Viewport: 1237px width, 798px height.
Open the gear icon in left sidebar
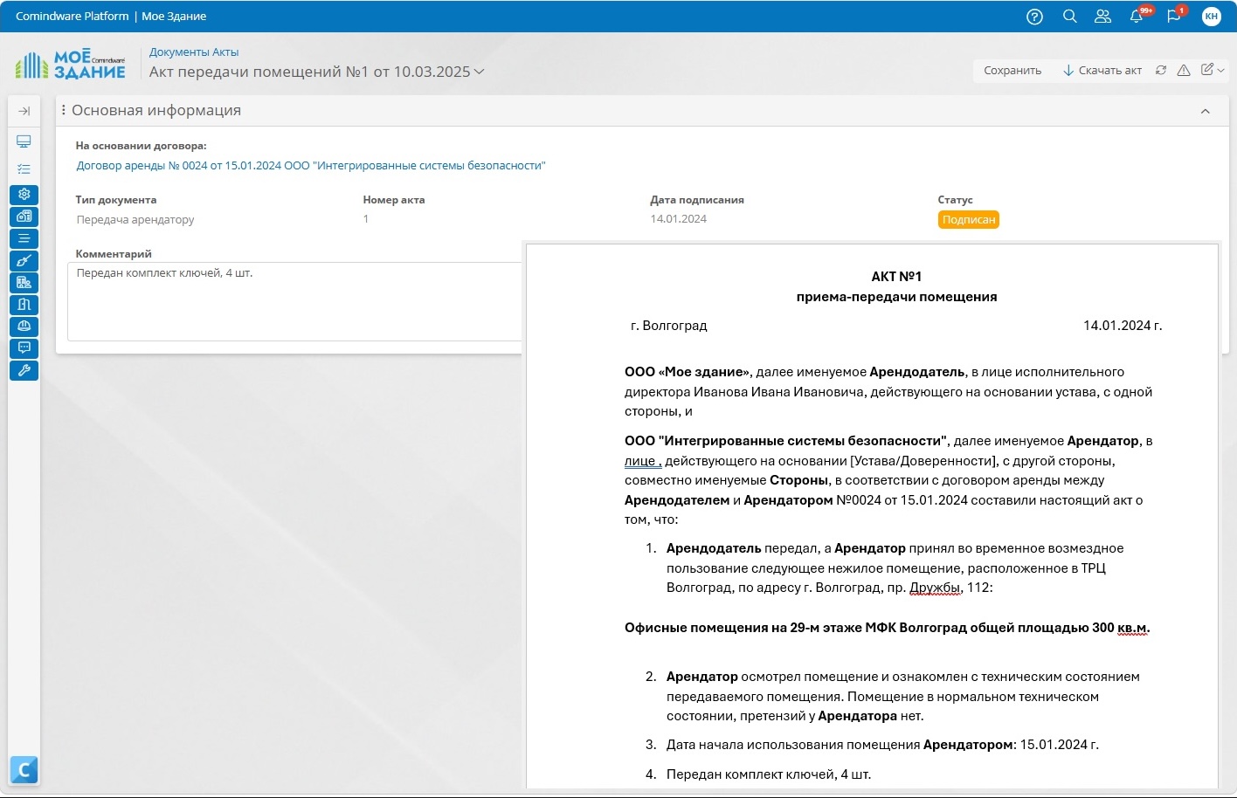pyautogui.click(x=24, y=194)
